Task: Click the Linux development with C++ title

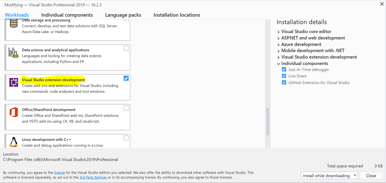Action: pos(47,140)
